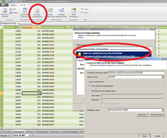Click the Advanced button
Viewport: 167px width, 138px height.
(142, 115)
